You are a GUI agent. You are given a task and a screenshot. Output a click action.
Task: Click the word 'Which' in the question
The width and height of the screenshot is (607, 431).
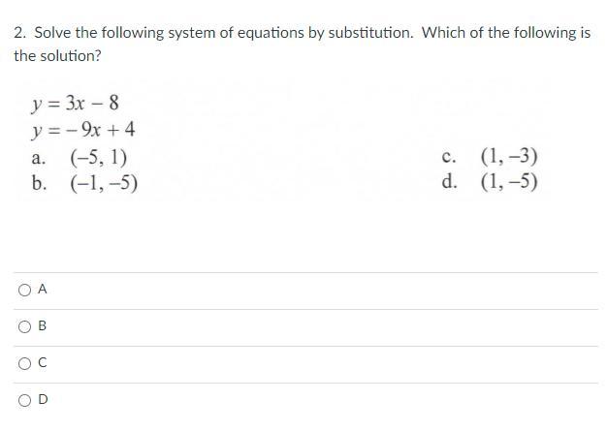pyautogui.click(x=443, y=33)
